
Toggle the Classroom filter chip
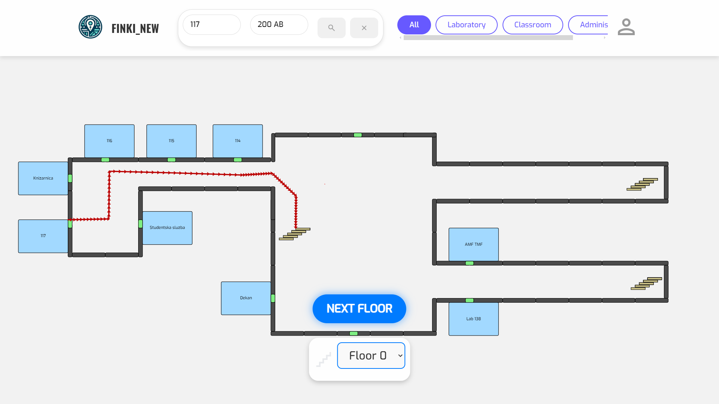tap(533, 25)
